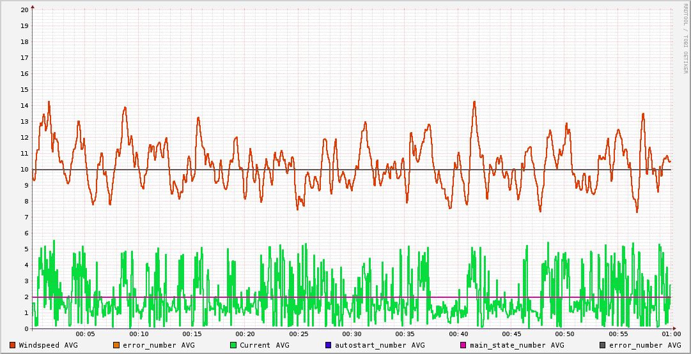Viewport: 691px width, 354px height.
Task: Click the y-axis value 10 label
Action: (24, 170)
